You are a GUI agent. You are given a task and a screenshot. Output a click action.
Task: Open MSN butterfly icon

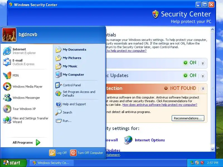[x=7, y=75]
